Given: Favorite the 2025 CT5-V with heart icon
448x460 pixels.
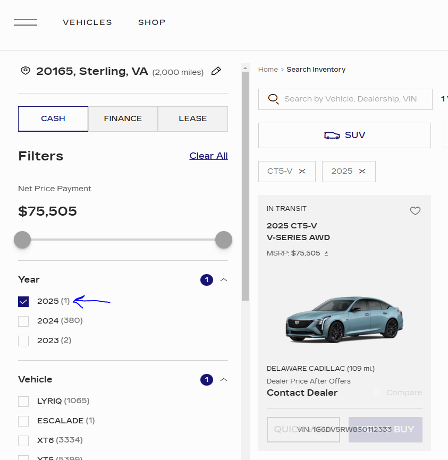Looking at the screenshot, I should point(415,211).
